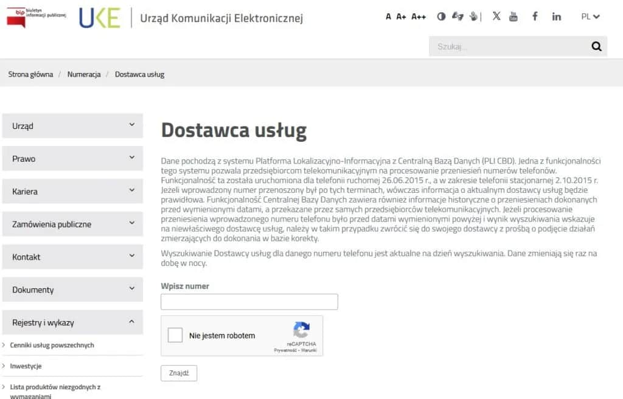Open UKE's X (Twitter) profile icon
The height and width of the screenshot is (399, 623).
tap(496, 16)
